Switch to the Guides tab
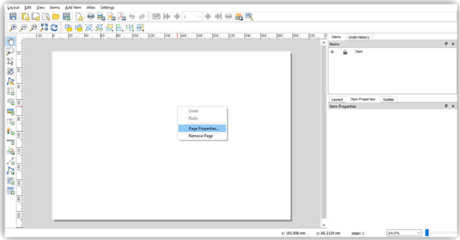 tap(388, 99)
